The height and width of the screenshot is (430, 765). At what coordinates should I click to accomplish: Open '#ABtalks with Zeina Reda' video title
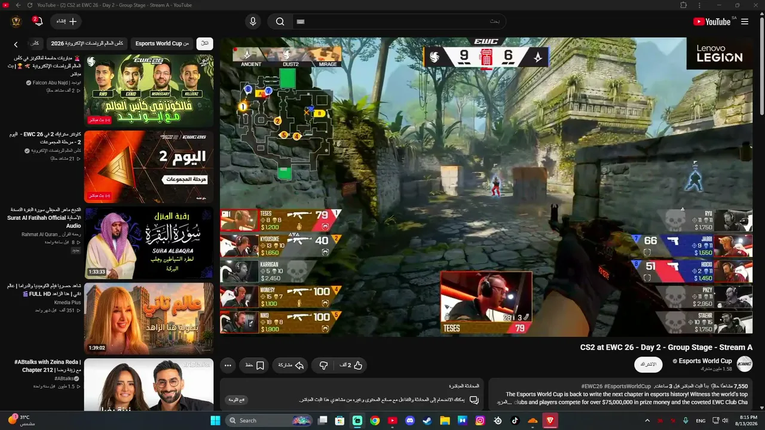tap(47, 366)
